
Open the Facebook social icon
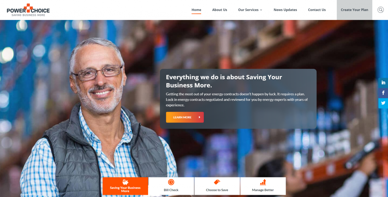(383, 93)
